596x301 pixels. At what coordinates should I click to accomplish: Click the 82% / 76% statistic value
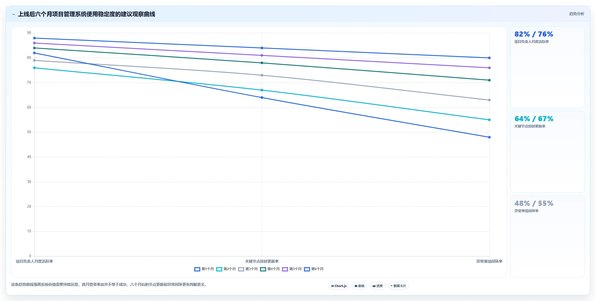click(x=534, y=34)
